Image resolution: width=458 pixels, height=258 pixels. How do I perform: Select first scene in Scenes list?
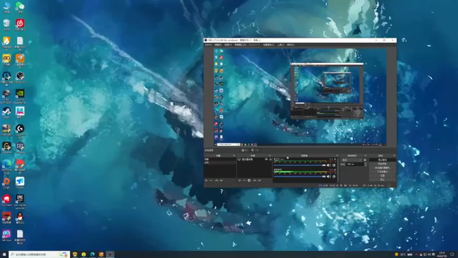pos(220,159)
